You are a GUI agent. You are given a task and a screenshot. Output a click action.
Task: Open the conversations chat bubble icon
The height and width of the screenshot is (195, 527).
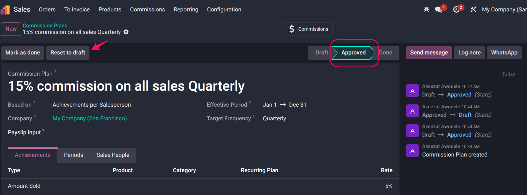(438, 9)
